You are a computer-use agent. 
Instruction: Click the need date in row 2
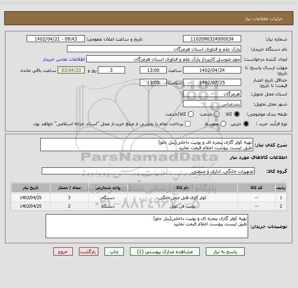tap(31, 206)
